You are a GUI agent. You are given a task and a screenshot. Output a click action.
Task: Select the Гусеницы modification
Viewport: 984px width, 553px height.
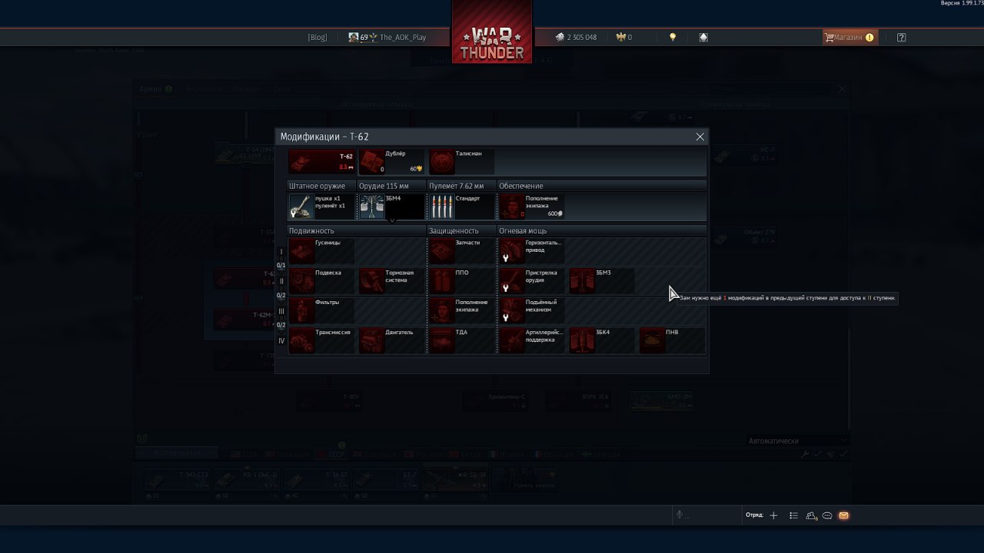click(x=322, y=251)
